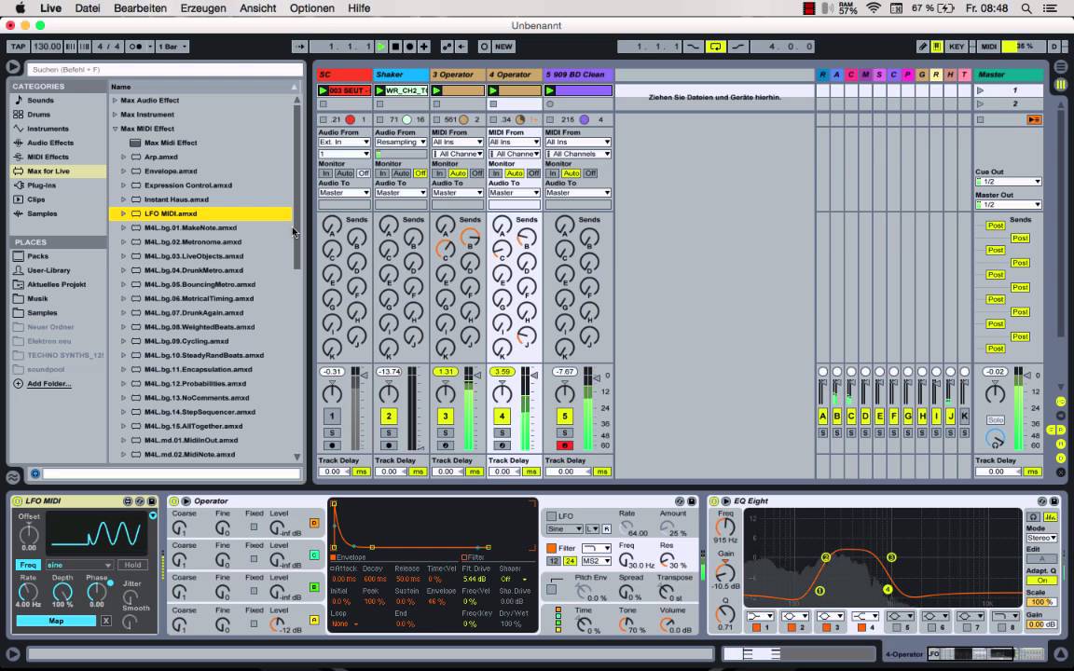Collapse Max MIDI Effect folder
This screenshot has height=671, width=1074.
tap(115, 129)
